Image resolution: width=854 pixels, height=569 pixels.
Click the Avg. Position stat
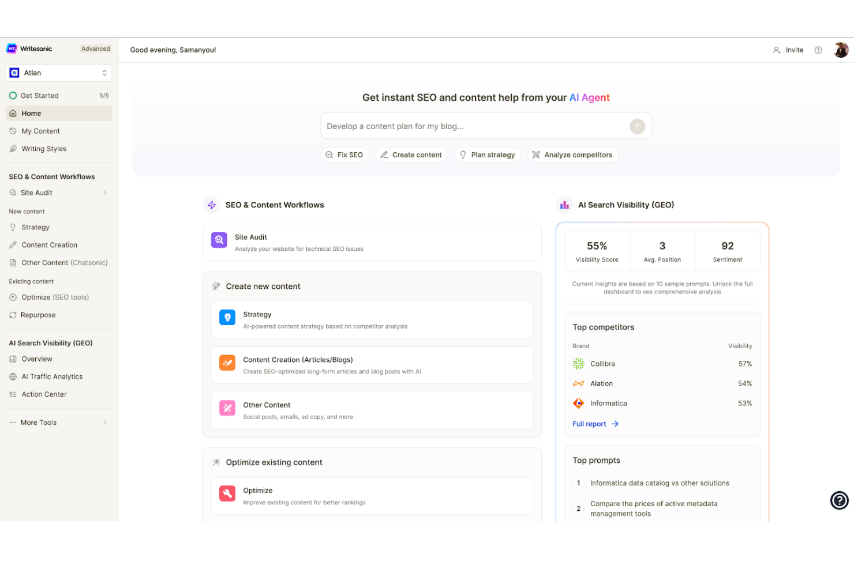(x=662, y=252)
